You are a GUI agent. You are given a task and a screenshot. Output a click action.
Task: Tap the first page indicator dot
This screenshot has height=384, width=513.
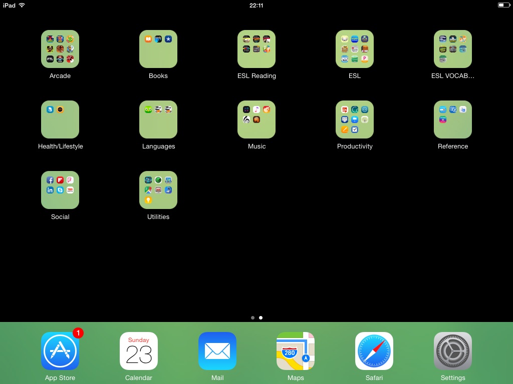(252, 317)
